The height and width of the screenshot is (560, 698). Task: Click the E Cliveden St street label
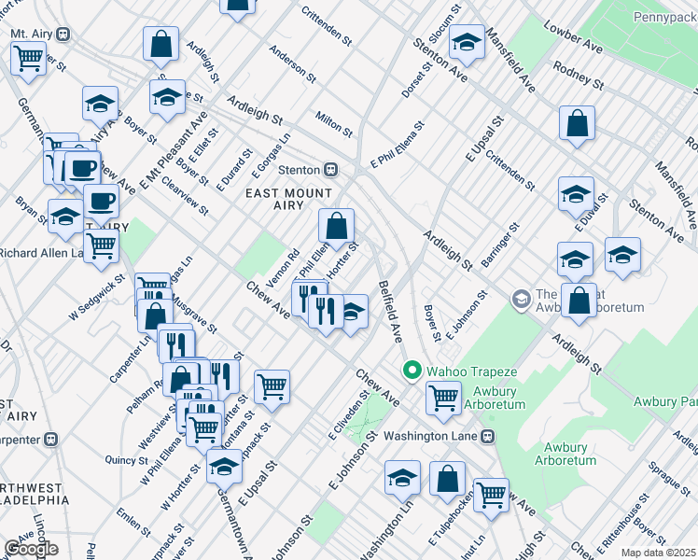pyautogui.click(x=349, y=415)
